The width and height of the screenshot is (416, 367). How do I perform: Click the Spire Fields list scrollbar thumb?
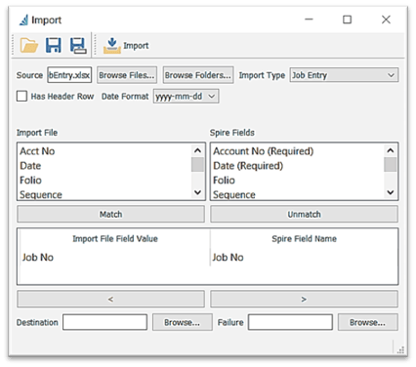pyautogui.click(x=391, y=164)
